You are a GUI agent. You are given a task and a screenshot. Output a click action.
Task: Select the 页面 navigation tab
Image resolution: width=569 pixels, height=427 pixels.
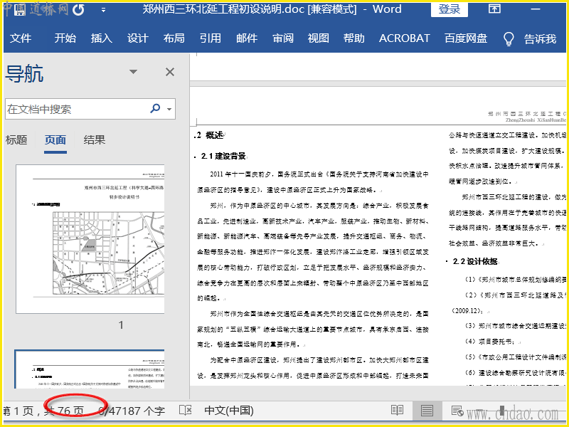[x=55, y=139]
